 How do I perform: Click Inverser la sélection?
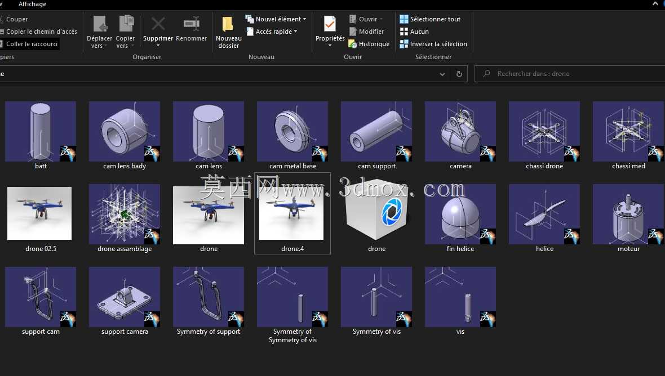pyautogui.click(x=433, y=44)
